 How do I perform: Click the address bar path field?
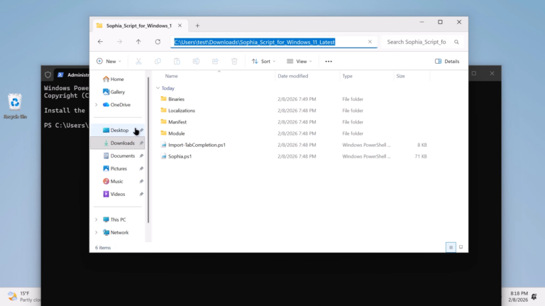point(273,42)
